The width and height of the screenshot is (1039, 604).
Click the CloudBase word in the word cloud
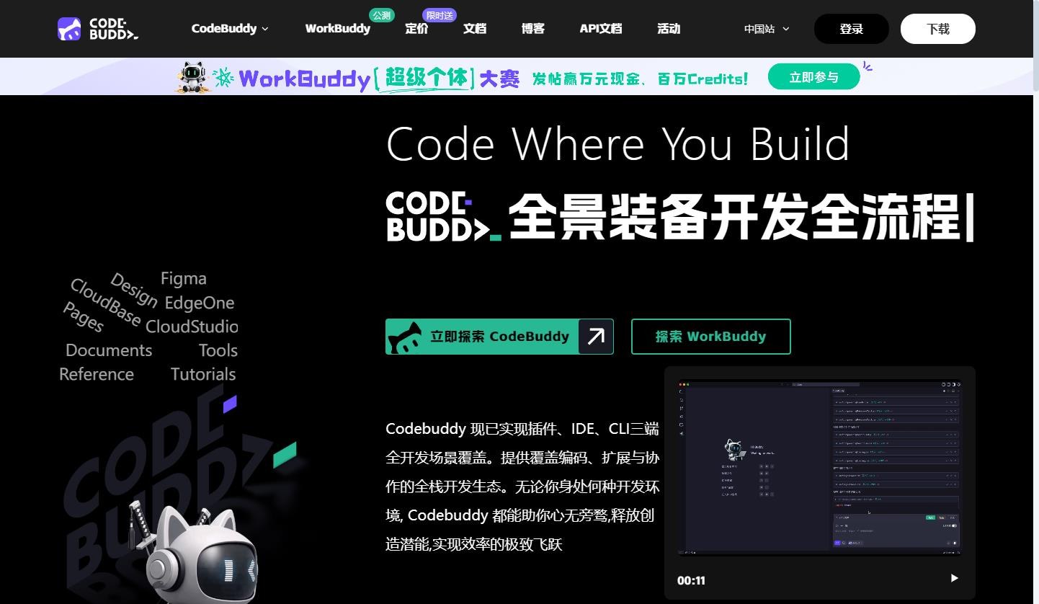coord(106,302)
